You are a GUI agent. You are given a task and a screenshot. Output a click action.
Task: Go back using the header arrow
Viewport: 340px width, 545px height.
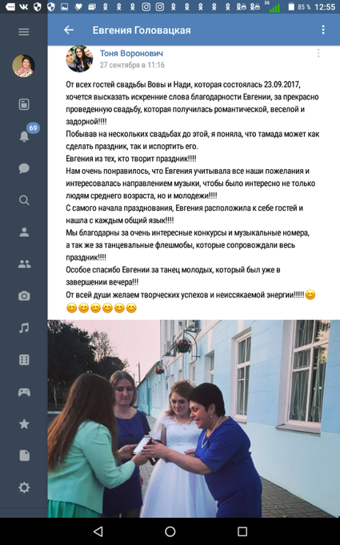pyautogui.click(x=69, y=30)
